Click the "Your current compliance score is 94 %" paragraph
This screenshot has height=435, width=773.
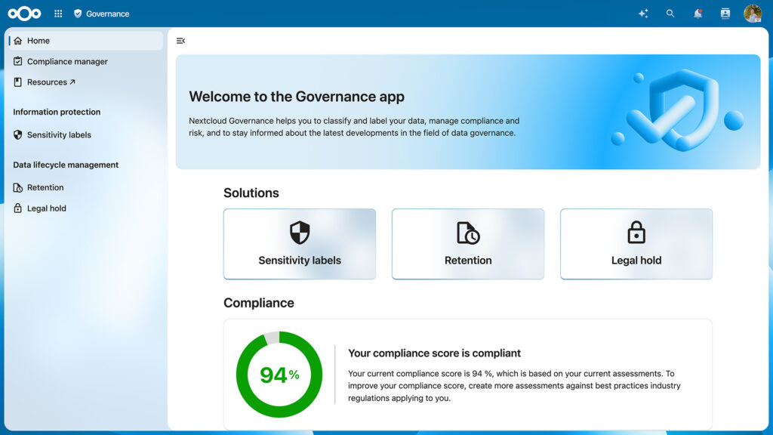[x=514, y=386]
